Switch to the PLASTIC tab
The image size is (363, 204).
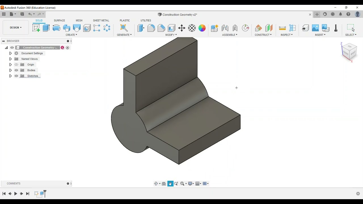125,20
